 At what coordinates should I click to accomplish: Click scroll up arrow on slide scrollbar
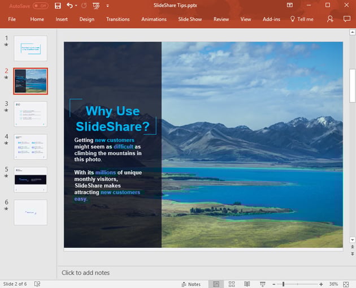(x=352, y=32)
